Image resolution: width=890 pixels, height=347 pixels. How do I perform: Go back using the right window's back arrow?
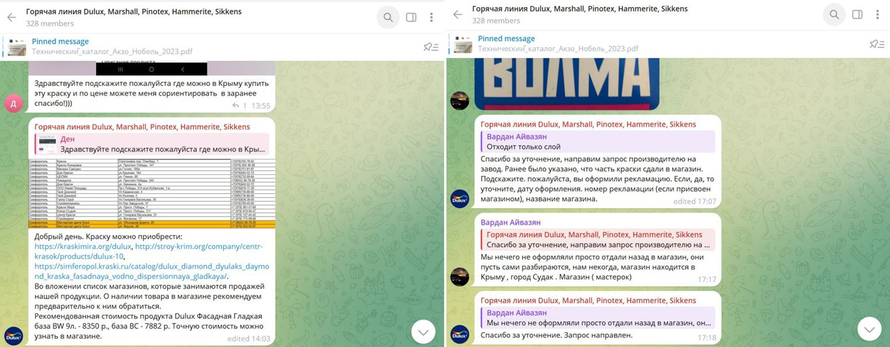point(458,14)
